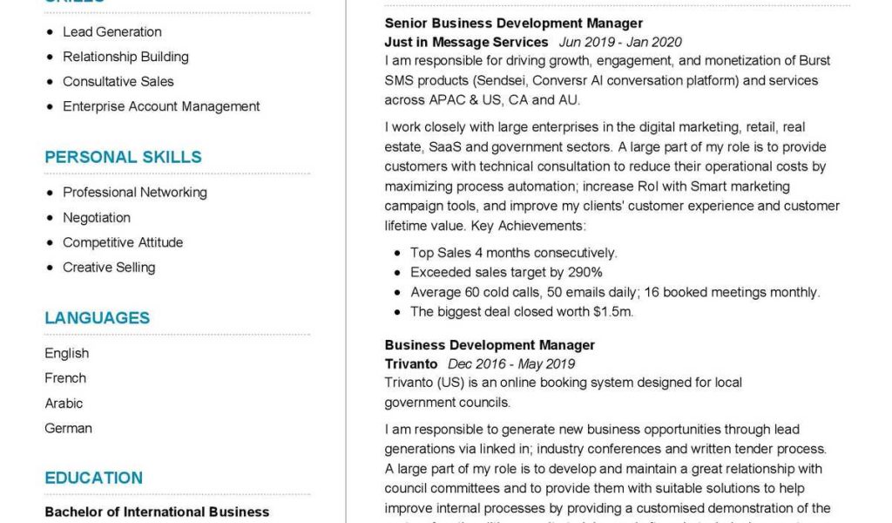
Task: Select Creative Selling list item
Action: 108,268
